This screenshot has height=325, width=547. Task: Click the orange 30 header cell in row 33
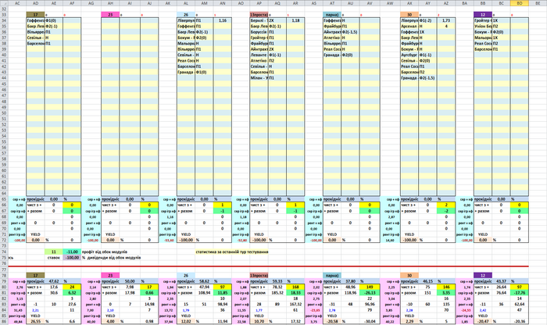coord(409,15)
